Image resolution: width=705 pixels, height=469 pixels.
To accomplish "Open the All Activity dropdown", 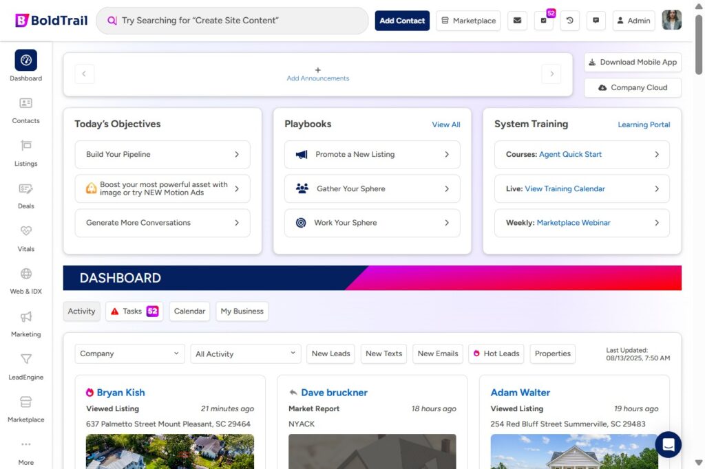I will [246, 353].
